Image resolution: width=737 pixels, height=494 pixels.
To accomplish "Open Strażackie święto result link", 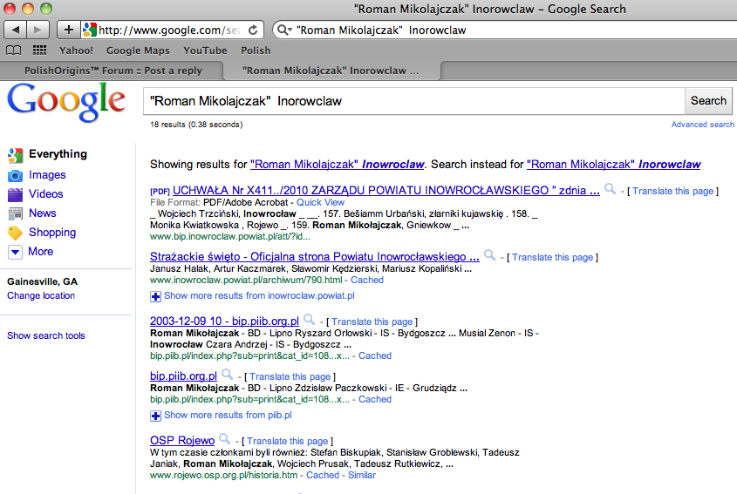I will (x=315, y=256).
